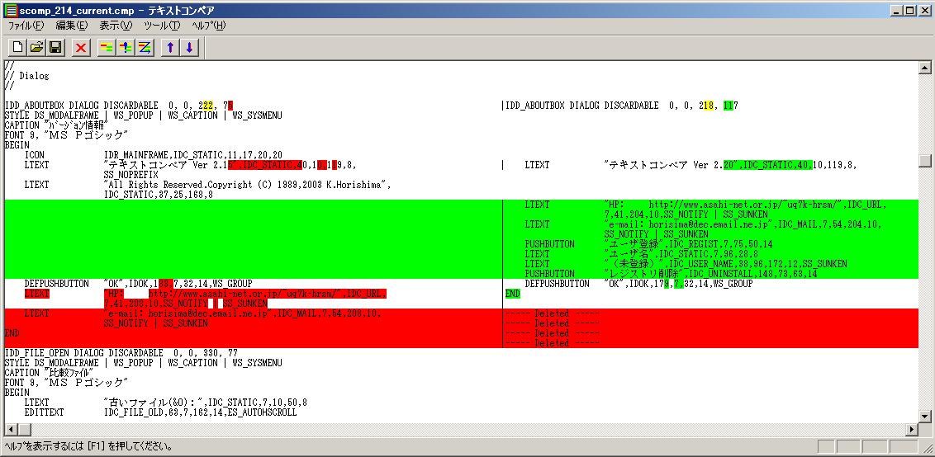935x457 pixels.
Task: Open a file with the folder icon
Action: [36, 47]
